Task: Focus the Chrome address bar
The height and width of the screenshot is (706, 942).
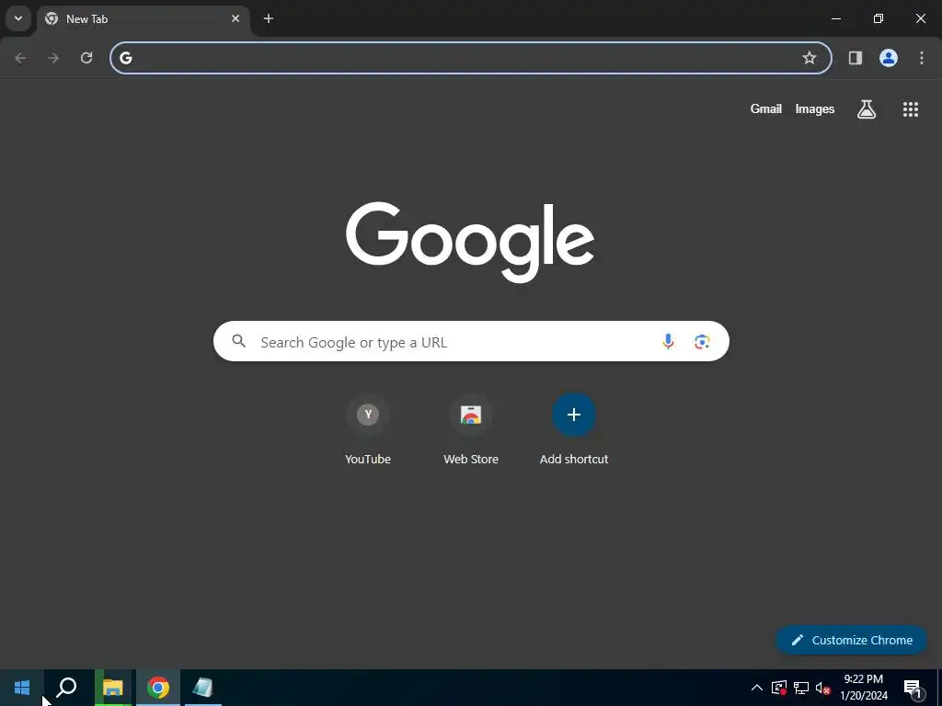Action: coord(470,58)
